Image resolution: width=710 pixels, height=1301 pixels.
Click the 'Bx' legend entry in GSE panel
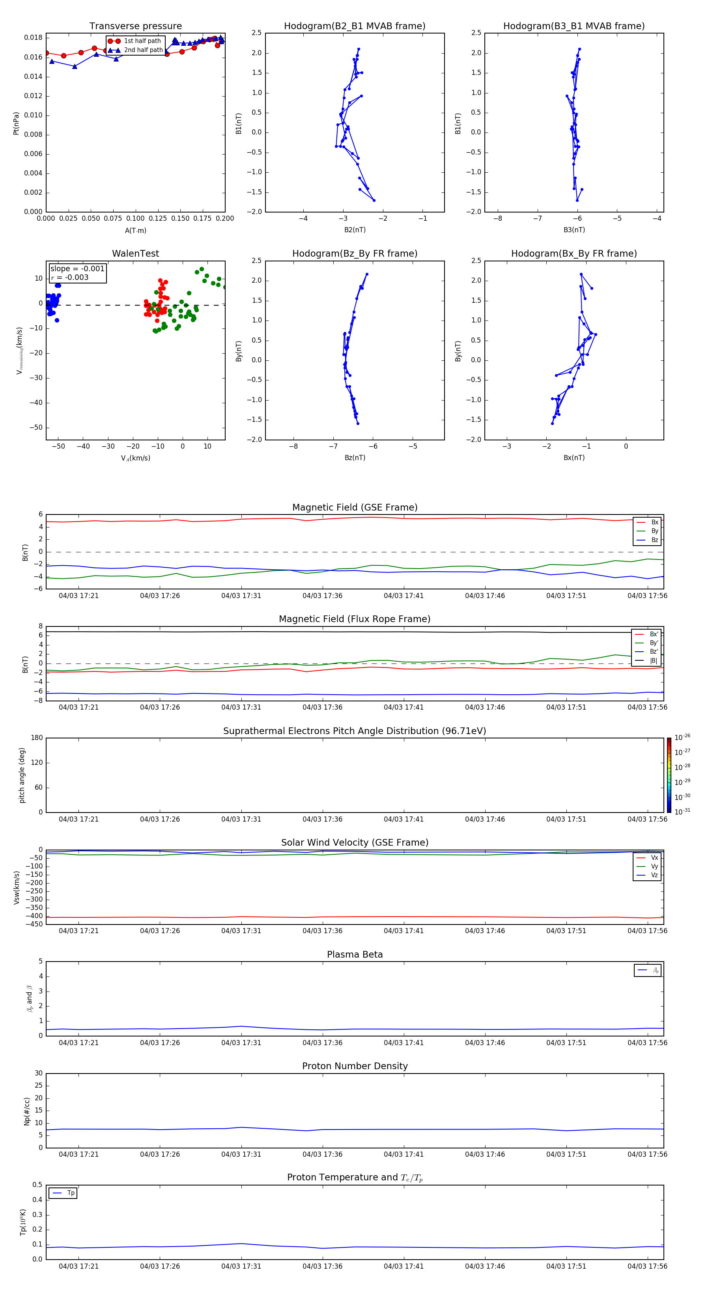coord(647,522)
